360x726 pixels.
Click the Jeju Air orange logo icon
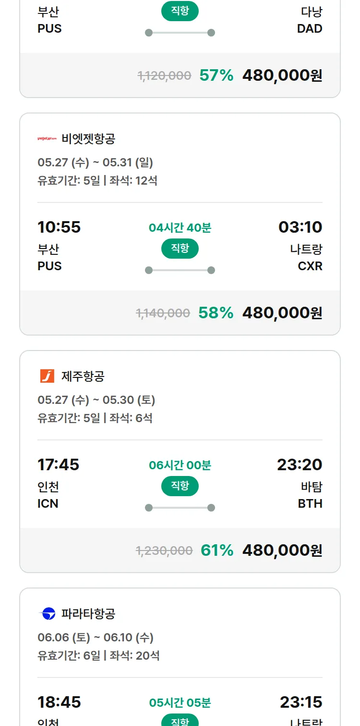(x=47, y=376)
